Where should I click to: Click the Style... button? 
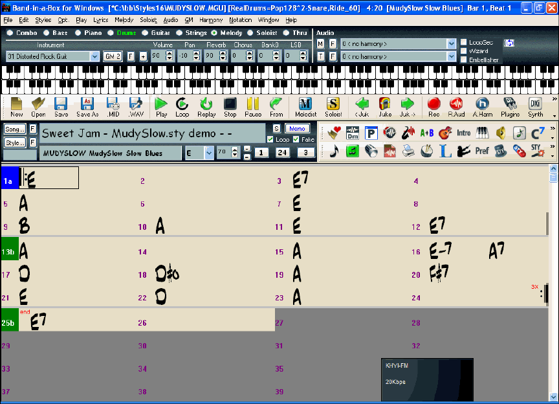tap(15, 142)
